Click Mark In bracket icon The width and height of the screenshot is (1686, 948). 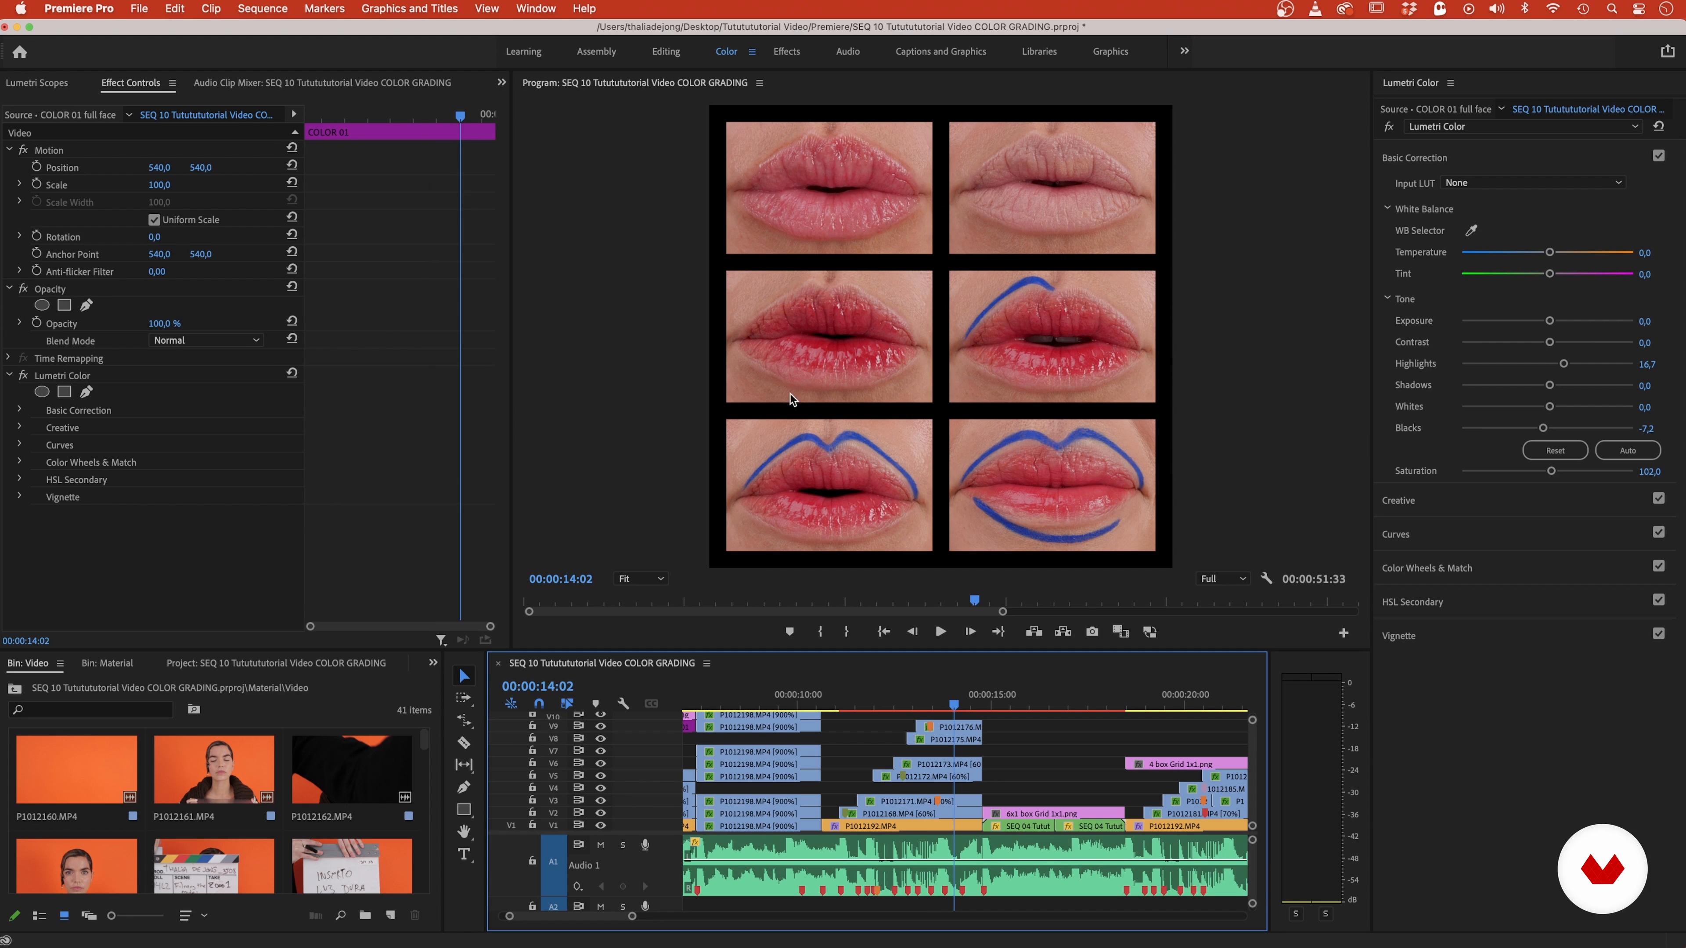click(820, 632)
